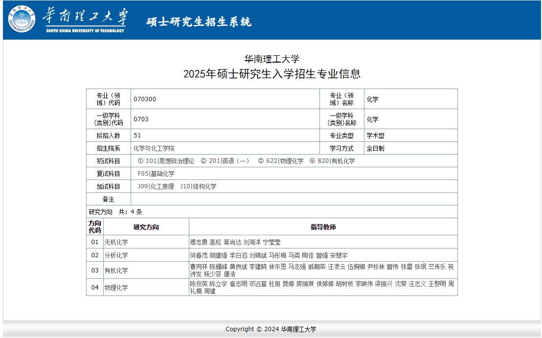Screen dimensions: 542x338
Task: Select the direction code 04 cell
Action: 95,287
